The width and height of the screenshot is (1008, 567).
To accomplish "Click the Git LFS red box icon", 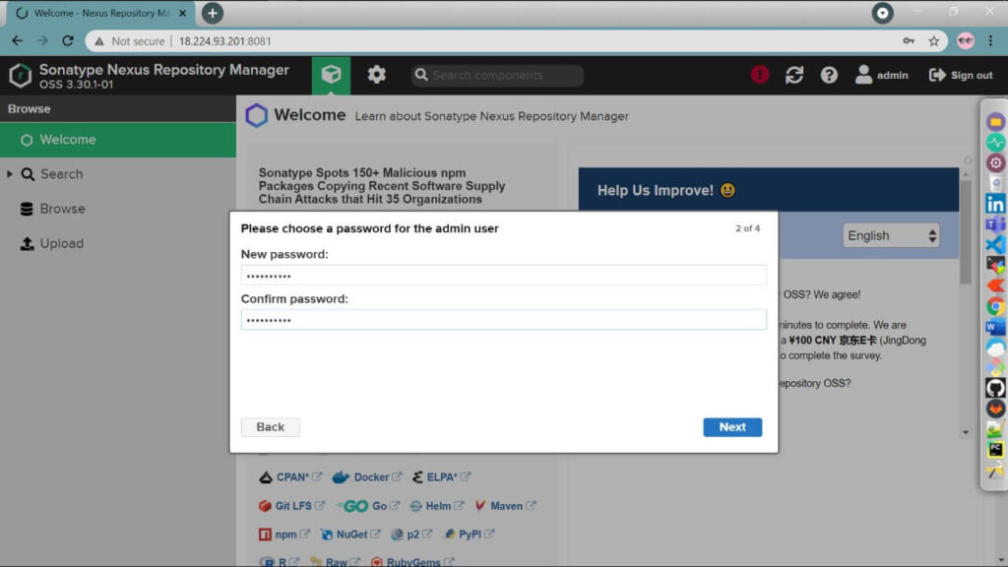I will pos(265,506).
